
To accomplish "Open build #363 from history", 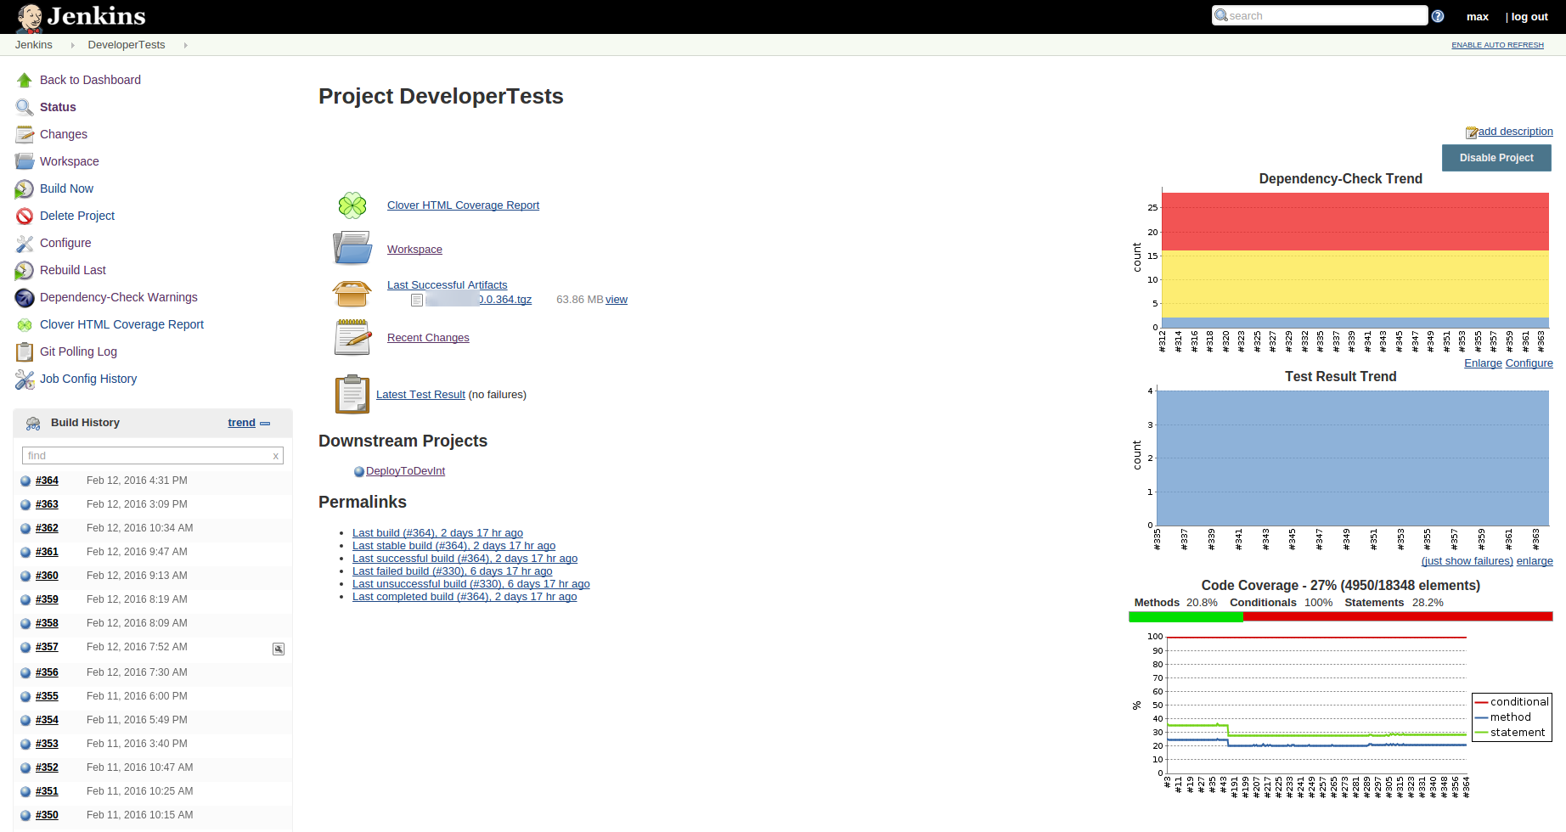I will (x=47, y=504).
